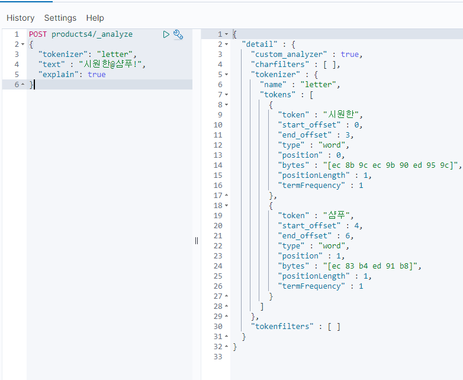This screenshot has width=463, height=380.
Task: Fold the first token object at line 8
Action: click(226, 105)
